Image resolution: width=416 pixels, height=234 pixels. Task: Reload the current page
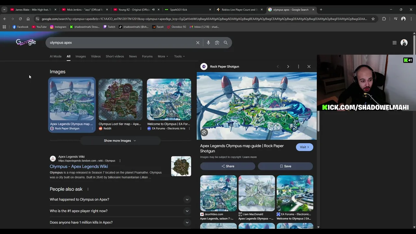(x=20, y=19)
